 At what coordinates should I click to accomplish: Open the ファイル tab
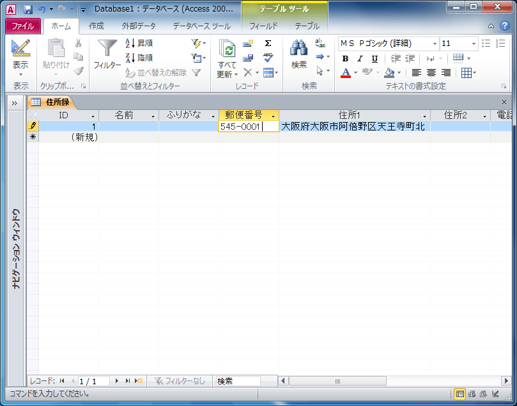pos(23,26)
